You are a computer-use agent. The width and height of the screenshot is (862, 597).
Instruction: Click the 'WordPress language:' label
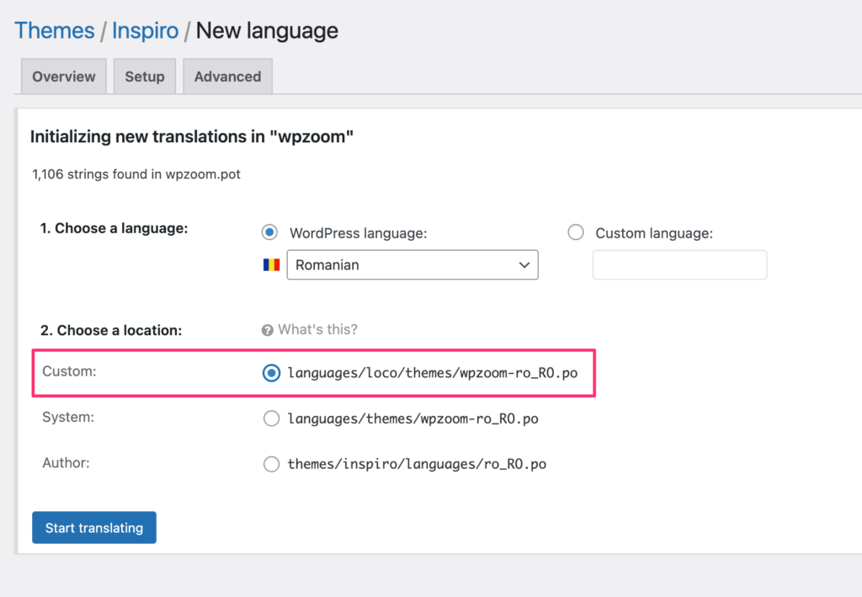[359, 233]
